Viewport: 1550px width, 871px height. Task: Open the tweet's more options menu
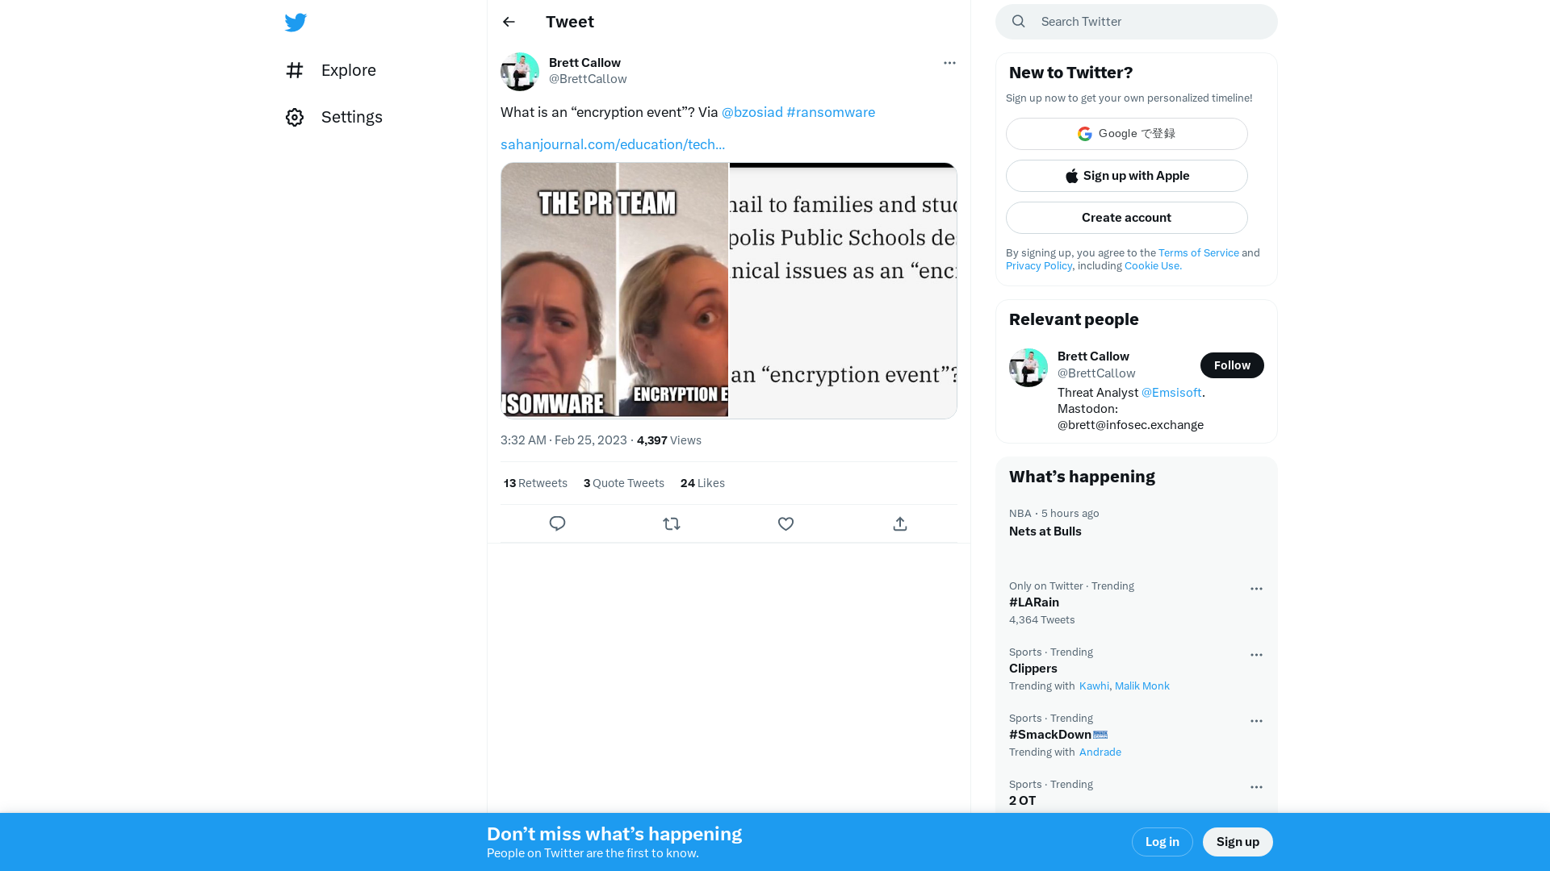coord(949,63)
